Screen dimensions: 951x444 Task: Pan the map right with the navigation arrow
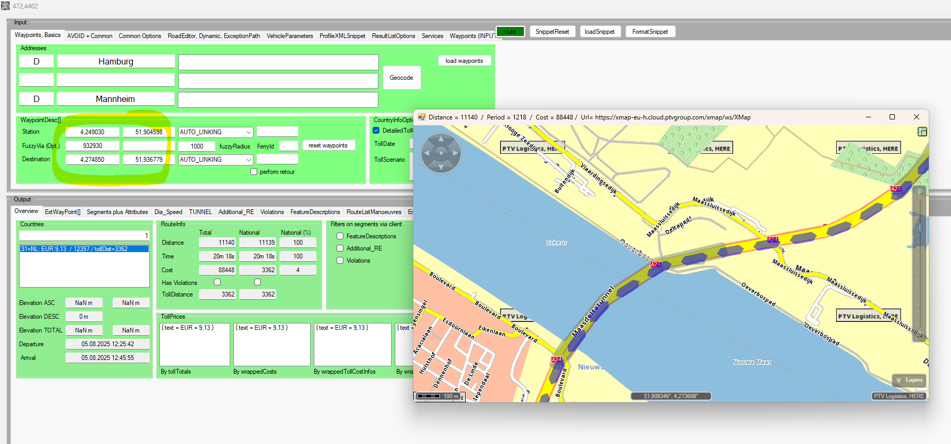(455, 153)
